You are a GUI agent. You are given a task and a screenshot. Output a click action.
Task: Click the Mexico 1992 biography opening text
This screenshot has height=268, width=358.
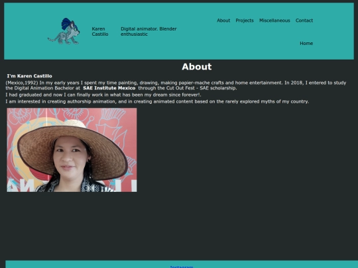click(22, 83)
